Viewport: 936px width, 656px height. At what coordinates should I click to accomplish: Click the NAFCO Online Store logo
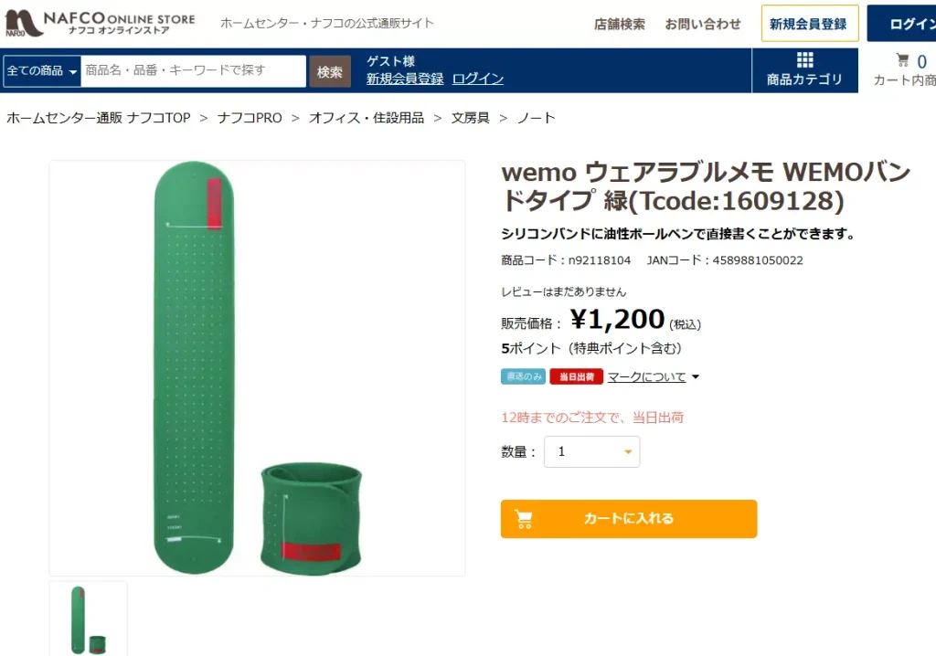pyautogui.click(x=101, y=24)
